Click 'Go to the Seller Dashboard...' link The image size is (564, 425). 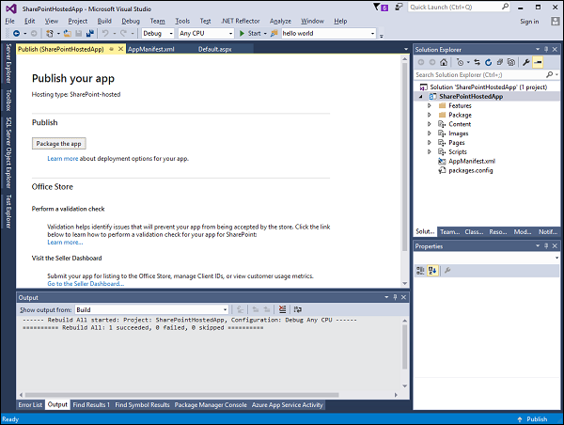coord(86,283)
